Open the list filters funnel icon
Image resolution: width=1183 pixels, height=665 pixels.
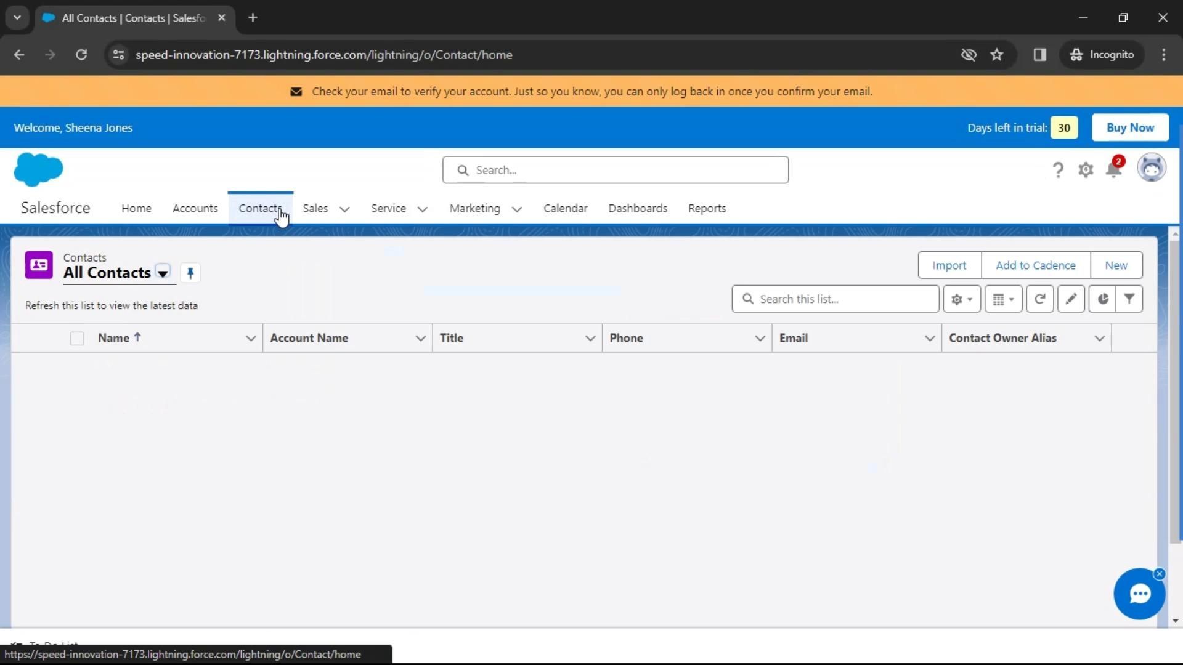point(1129,299)
